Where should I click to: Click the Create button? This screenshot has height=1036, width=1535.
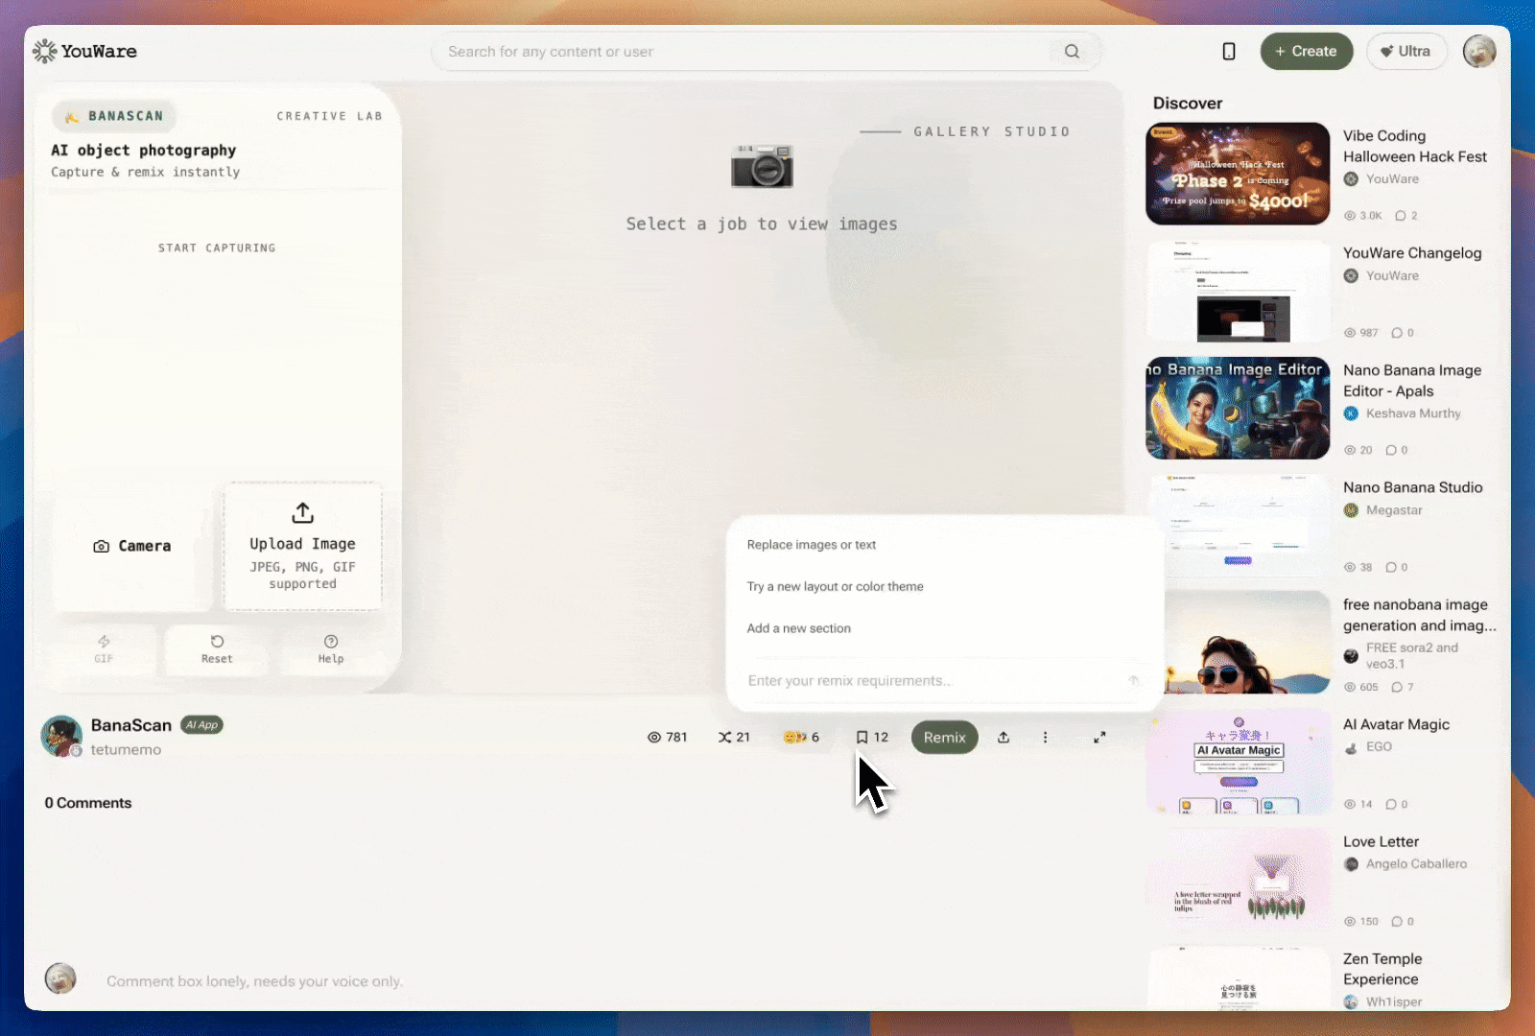[1307, 52]
